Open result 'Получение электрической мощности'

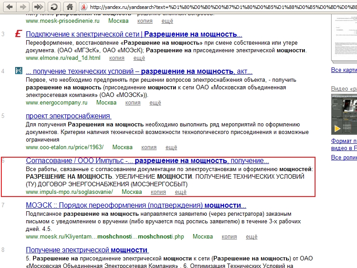pyautogui.click(x=87, y=250)
